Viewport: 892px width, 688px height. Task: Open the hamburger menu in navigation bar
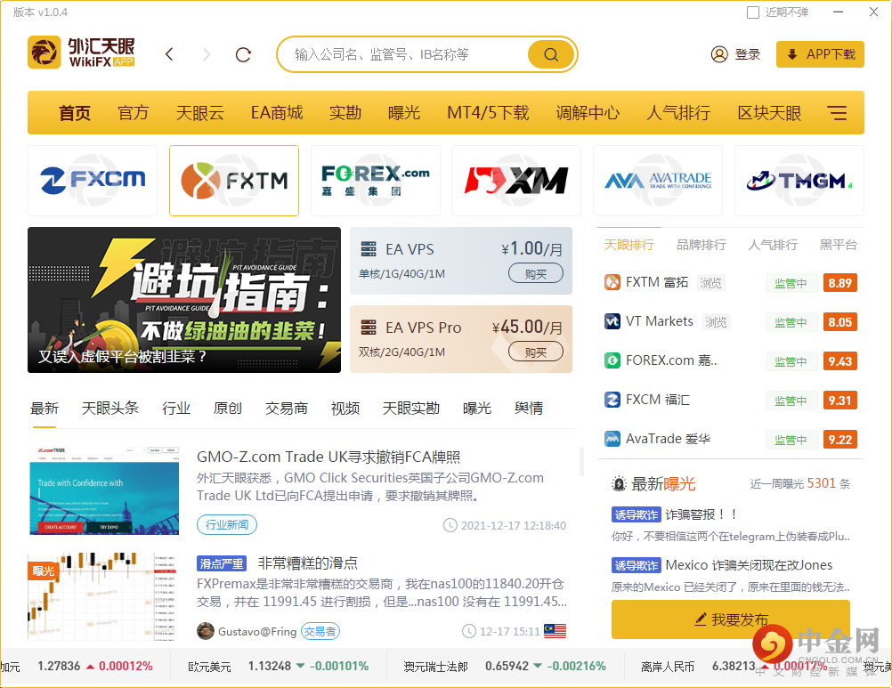pyautogui.click(x=837, y=112)
